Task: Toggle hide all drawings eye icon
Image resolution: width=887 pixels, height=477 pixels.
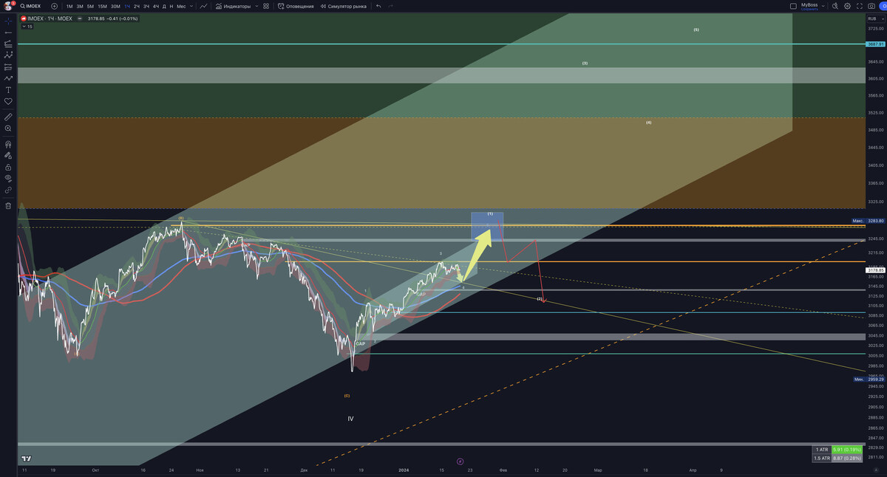Action: (8, 178)
